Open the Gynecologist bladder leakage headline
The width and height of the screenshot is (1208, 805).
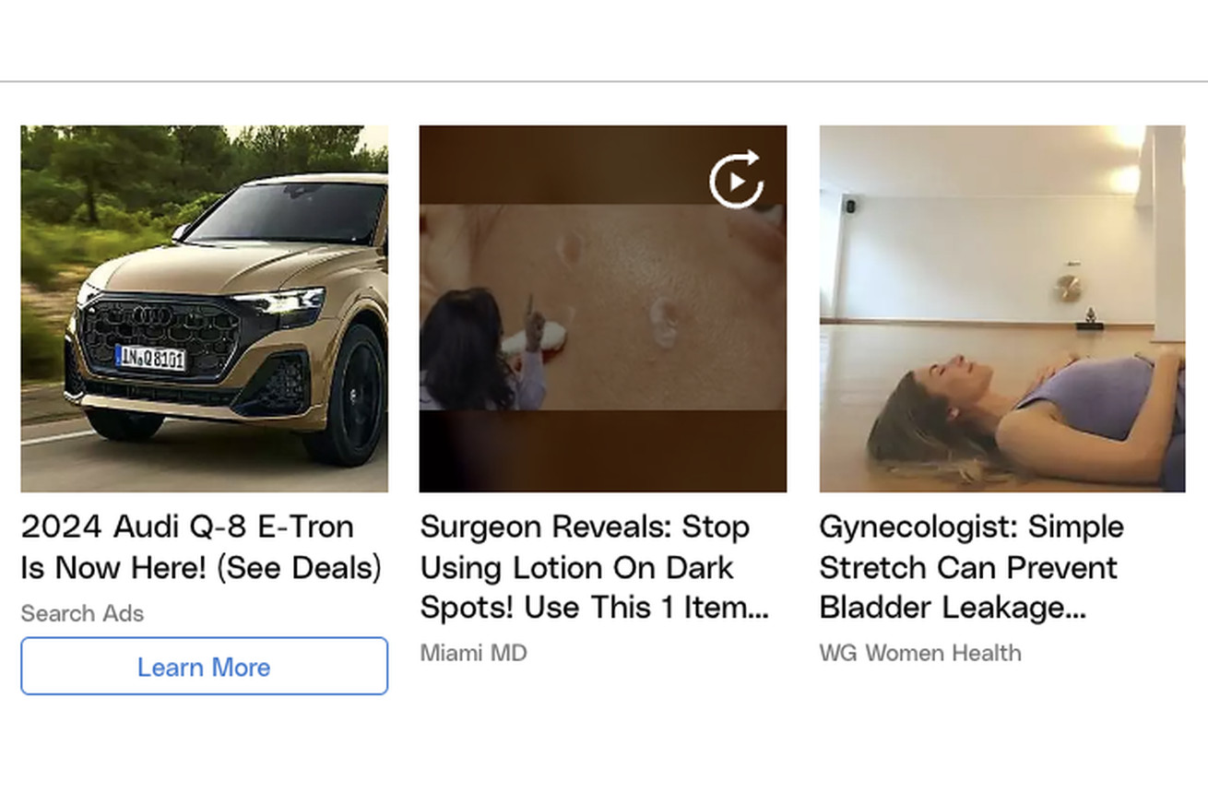pos(971,567)
